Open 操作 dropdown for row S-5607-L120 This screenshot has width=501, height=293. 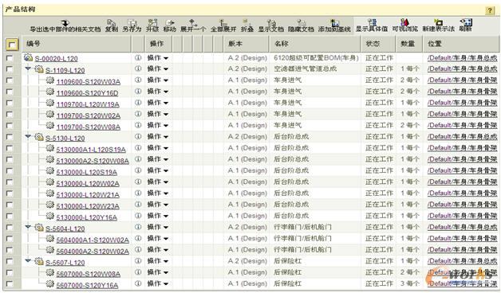[x=157, y=261]
